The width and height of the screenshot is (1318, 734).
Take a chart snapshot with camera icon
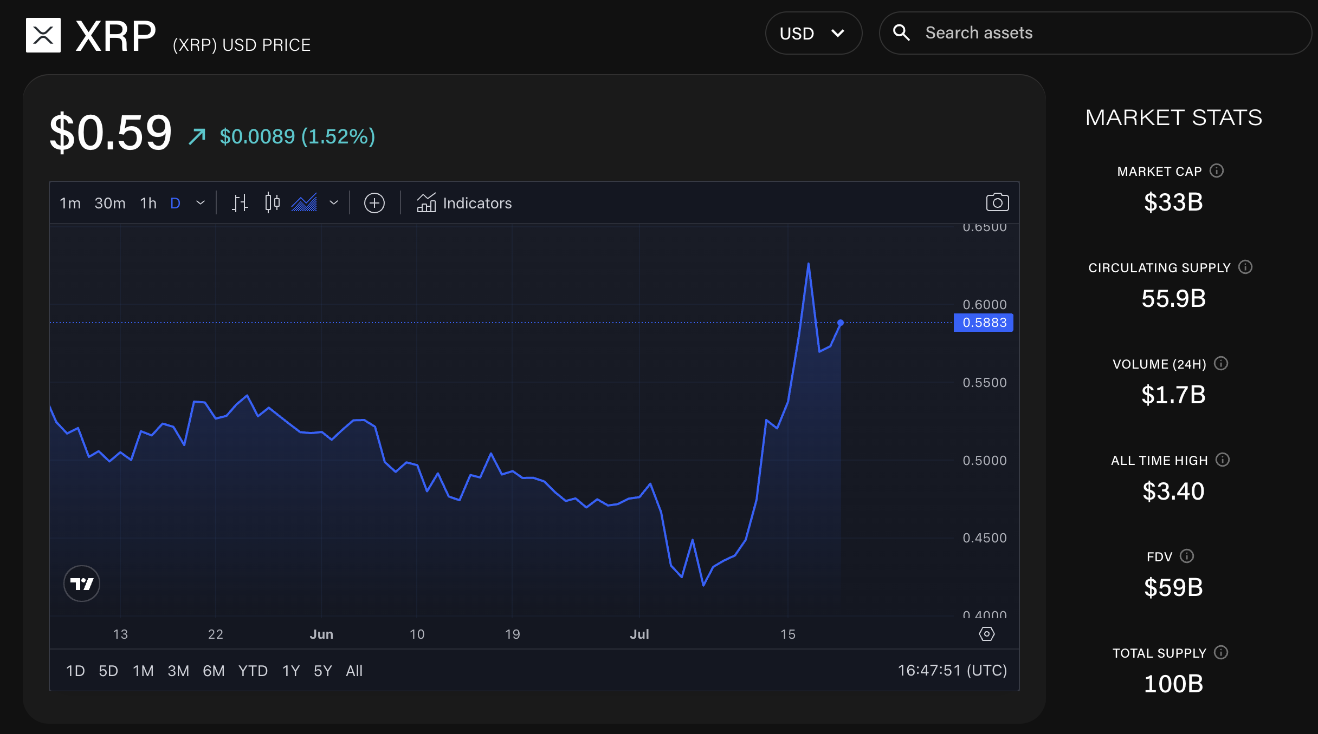(997, 202)
